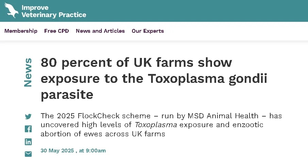The image size is (308, 166).
Task: Go to Free CPD section
Action: point(56,31)
